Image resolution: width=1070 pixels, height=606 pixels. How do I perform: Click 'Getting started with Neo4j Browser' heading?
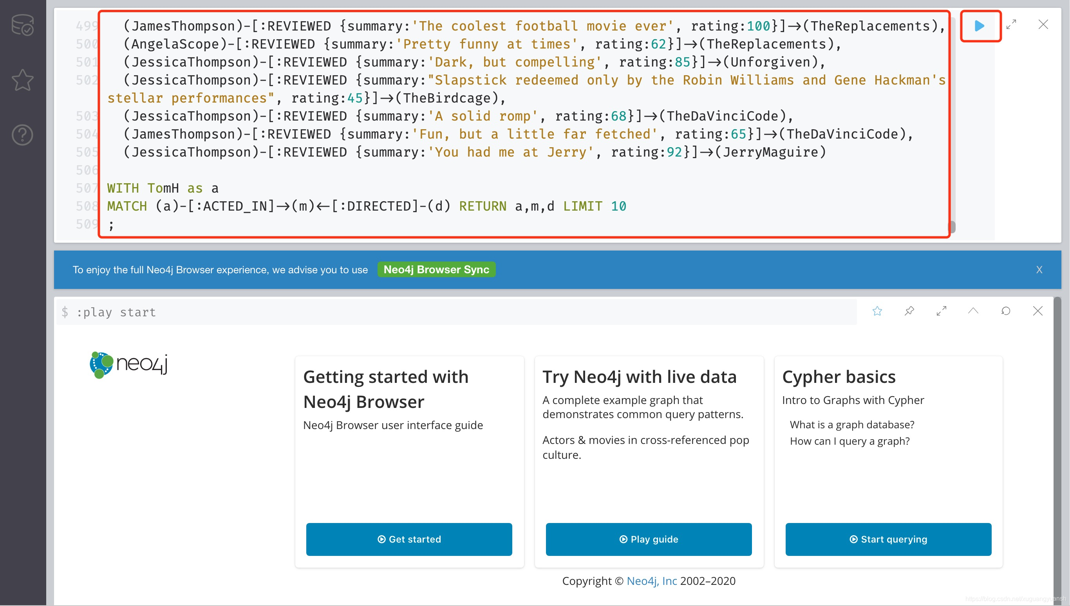tap(386, 390)
